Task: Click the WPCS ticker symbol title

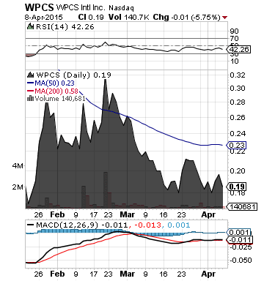Action: click(39, 7)
